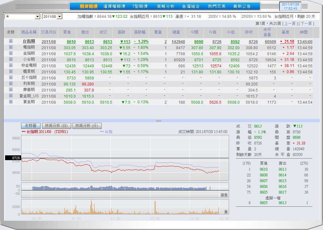Image resolution: width=323 pixels, height=230 pixels.
Task: Sort by 商品名稱 column header
Action: (x=29, y=32)
